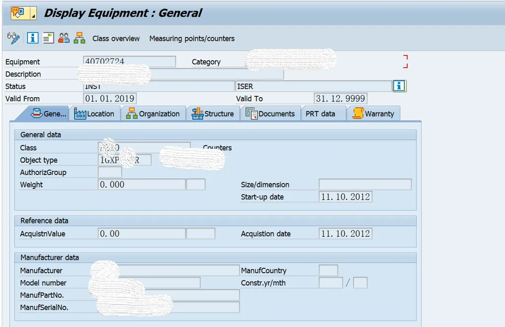Open the blue information icon in toolbar
Viewport: 505px width, 327px height.
tap(33, 38)
